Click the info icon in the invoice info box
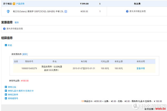167x111 pixels. click(4, 29)
